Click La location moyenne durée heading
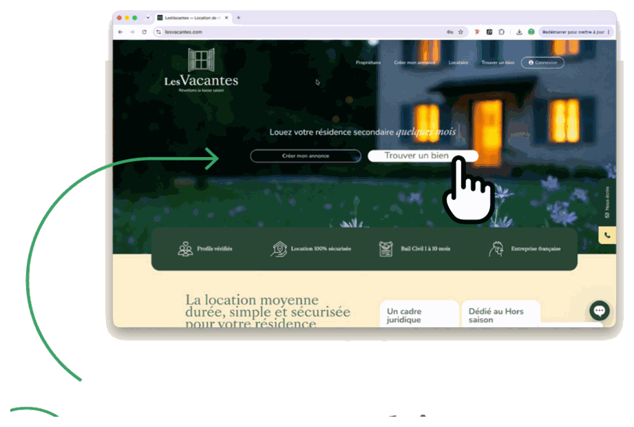634x427 pixels. [x=268, y=311]
